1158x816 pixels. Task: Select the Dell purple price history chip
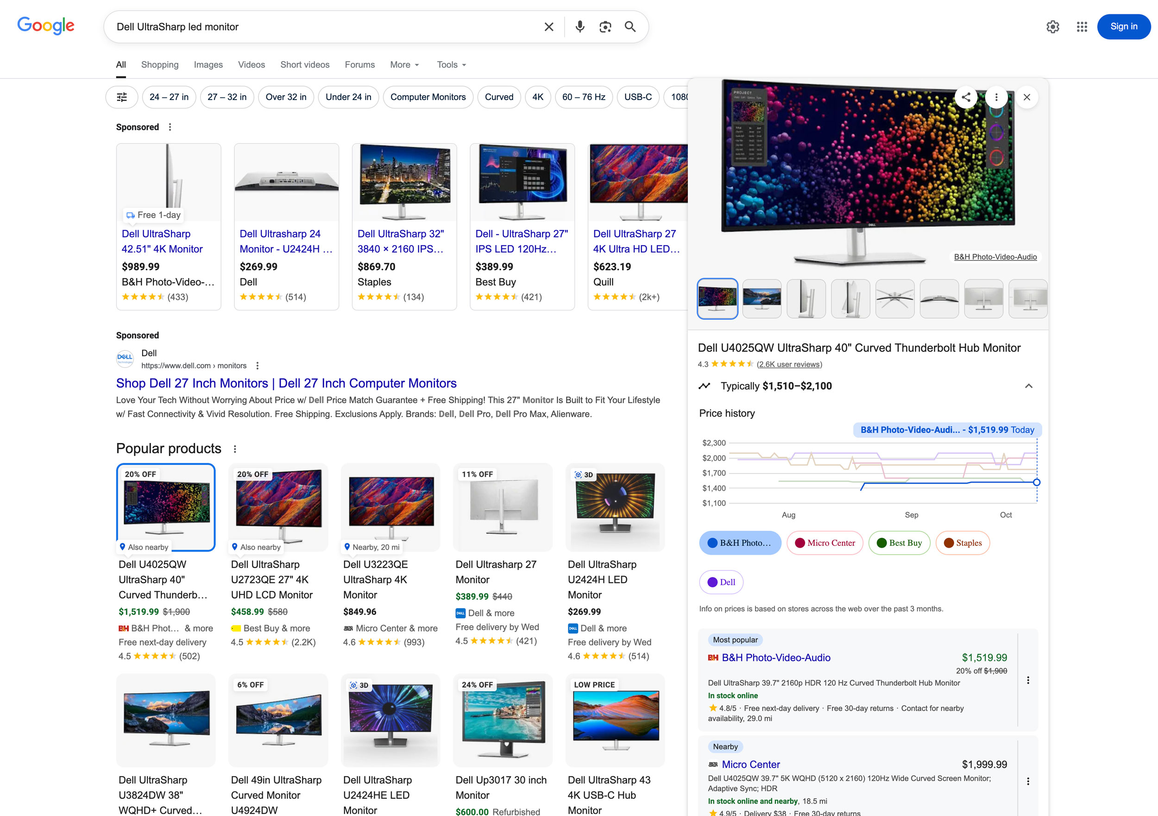tap(721, 582)
